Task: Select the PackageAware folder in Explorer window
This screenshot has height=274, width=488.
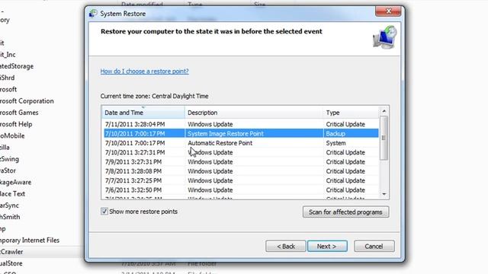Action: tap(15, 182)
